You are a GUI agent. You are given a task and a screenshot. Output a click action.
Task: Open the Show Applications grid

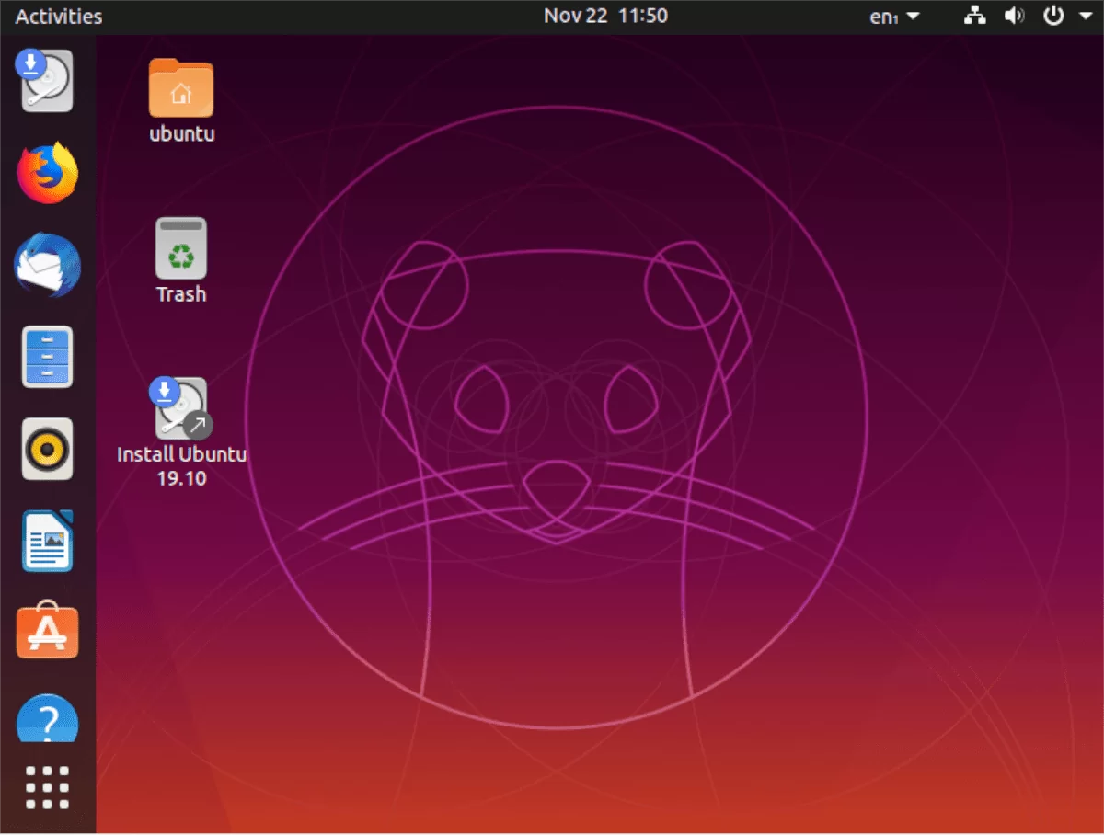[46, 787]
